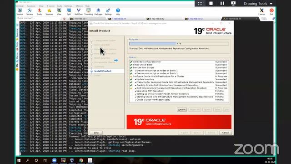The image size is (291, 164).
Task: Click the taskbar search magnifier icon
Action: [x=27, y=160]
